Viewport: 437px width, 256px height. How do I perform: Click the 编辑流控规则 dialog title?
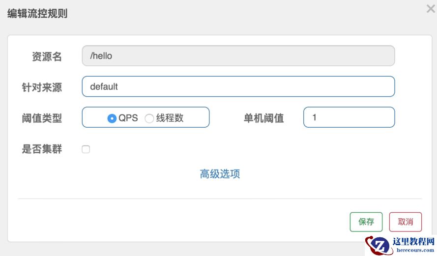37,14
